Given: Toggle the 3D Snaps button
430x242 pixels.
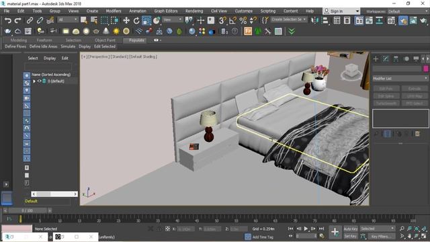Looking at the screenshot, I should [x=222, y=20].
